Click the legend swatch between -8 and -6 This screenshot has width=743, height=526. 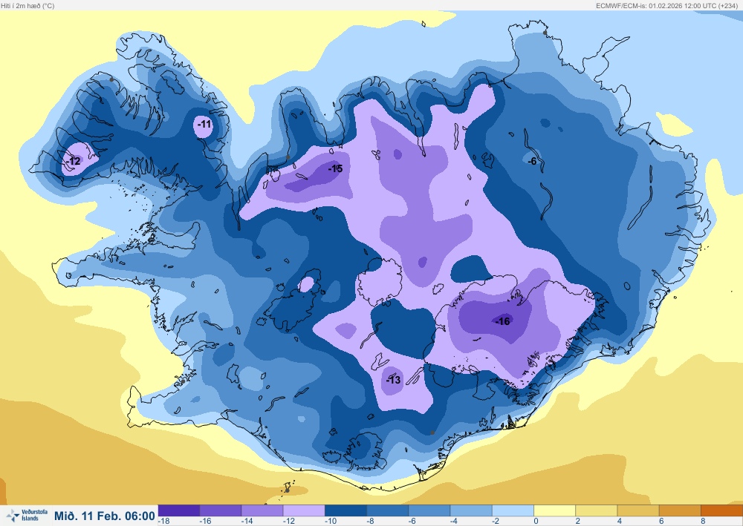point(388,510)
